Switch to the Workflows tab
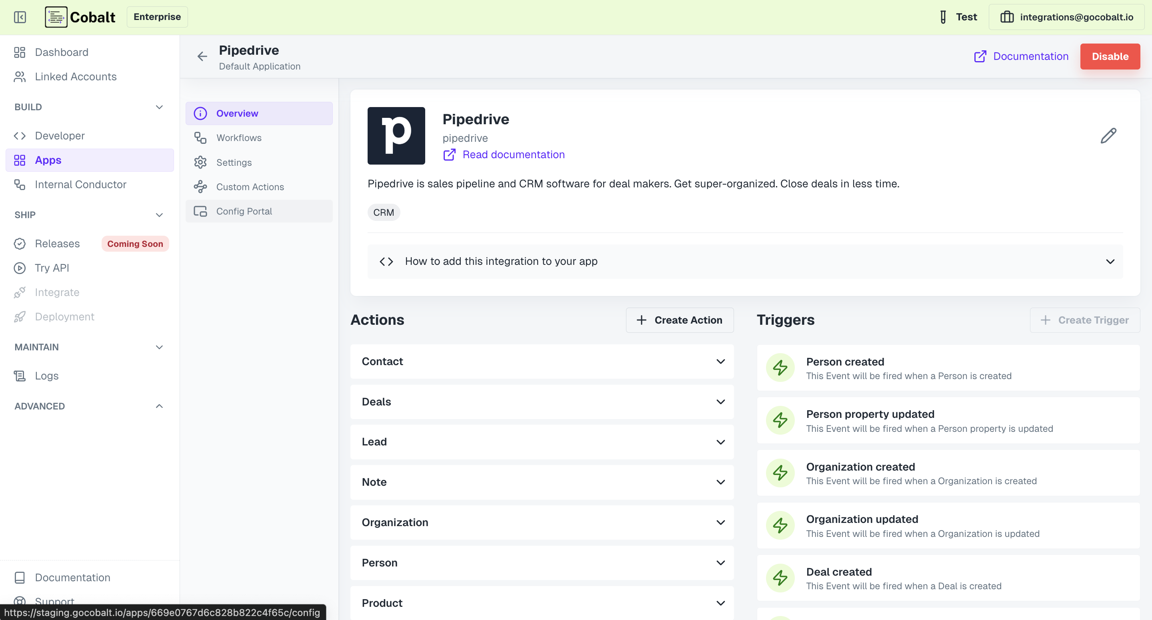Image resolution: width=1152 pixels, height=620 pixels. click(x=239, y=137)
